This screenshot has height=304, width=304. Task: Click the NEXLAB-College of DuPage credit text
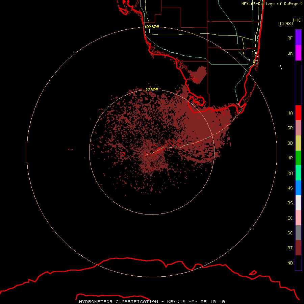[272, 4]
